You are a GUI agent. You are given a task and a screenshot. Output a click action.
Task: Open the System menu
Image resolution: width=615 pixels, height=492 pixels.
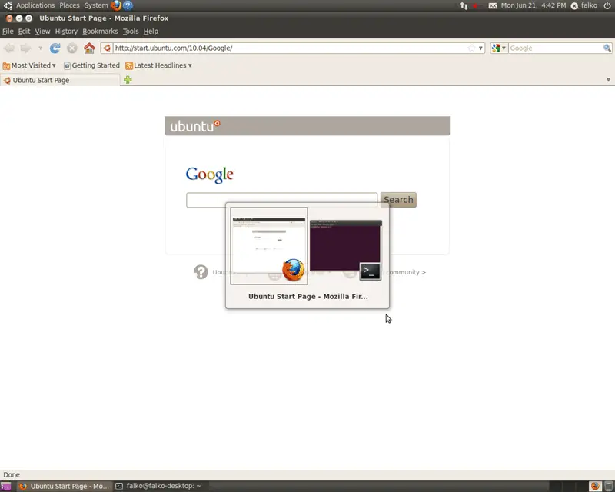point(96,5)
